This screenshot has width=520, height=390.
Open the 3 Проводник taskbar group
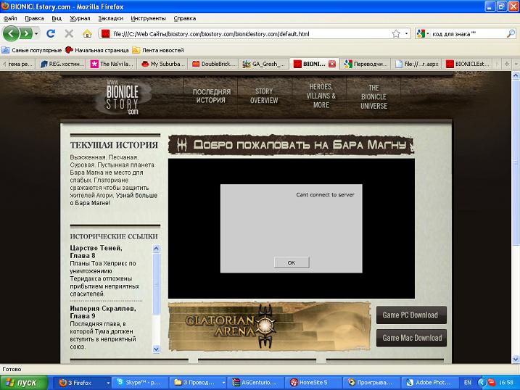(199, 383)
